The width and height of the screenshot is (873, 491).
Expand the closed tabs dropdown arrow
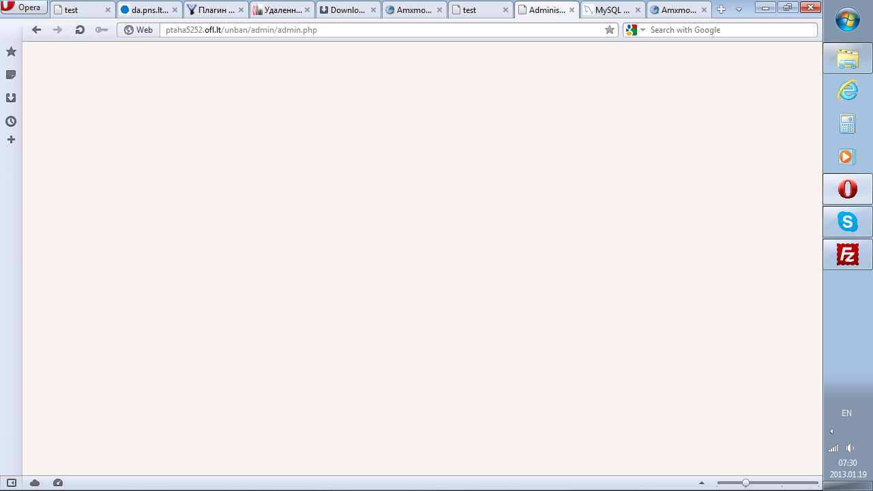pos(739,10)
